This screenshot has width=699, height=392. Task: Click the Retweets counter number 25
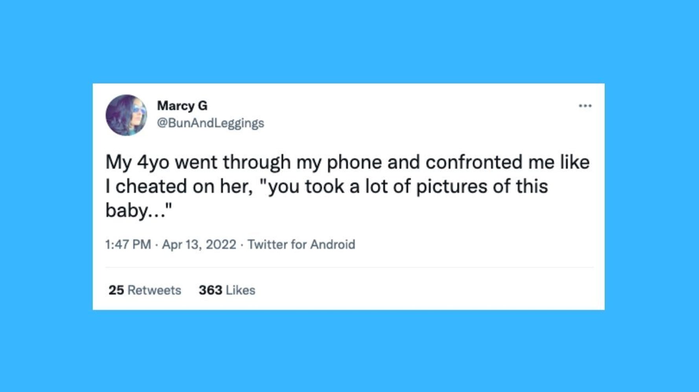[x=115, y=290]
